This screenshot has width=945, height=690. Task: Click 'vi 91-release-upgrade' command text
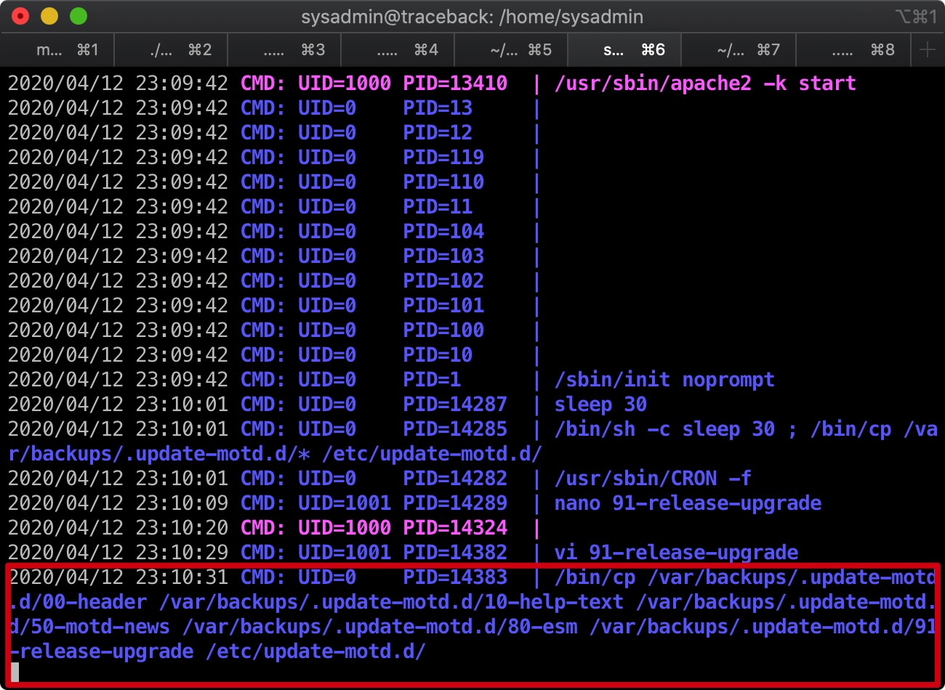point(676,553)
